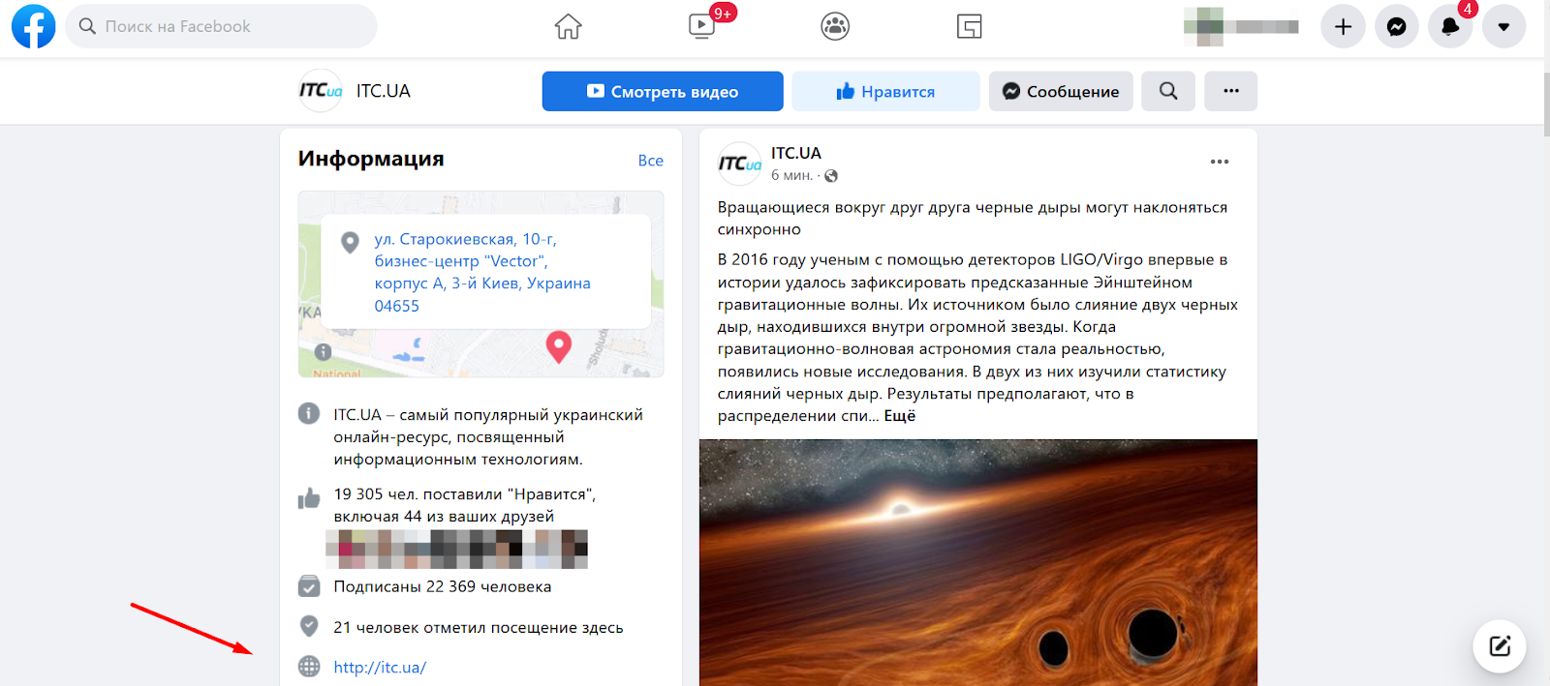Click the globe website icon
The height and width of the screenshot is (686, 1550).
coord(309,667)
